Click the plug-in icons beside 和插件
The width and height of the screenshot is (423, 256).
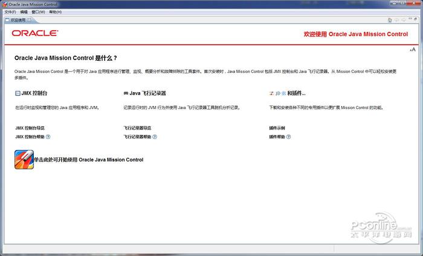click(277, 93)
